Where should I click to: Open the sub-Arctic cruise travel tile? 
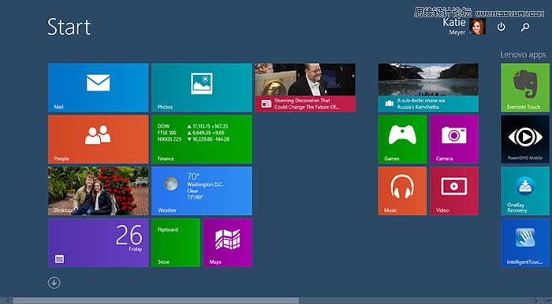click(x=428, y=87)
